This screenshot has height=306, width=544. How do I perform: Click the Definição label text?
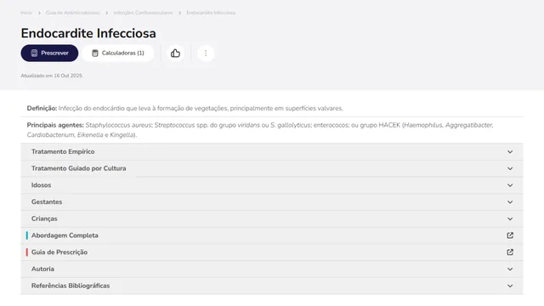tap(42, 108)
